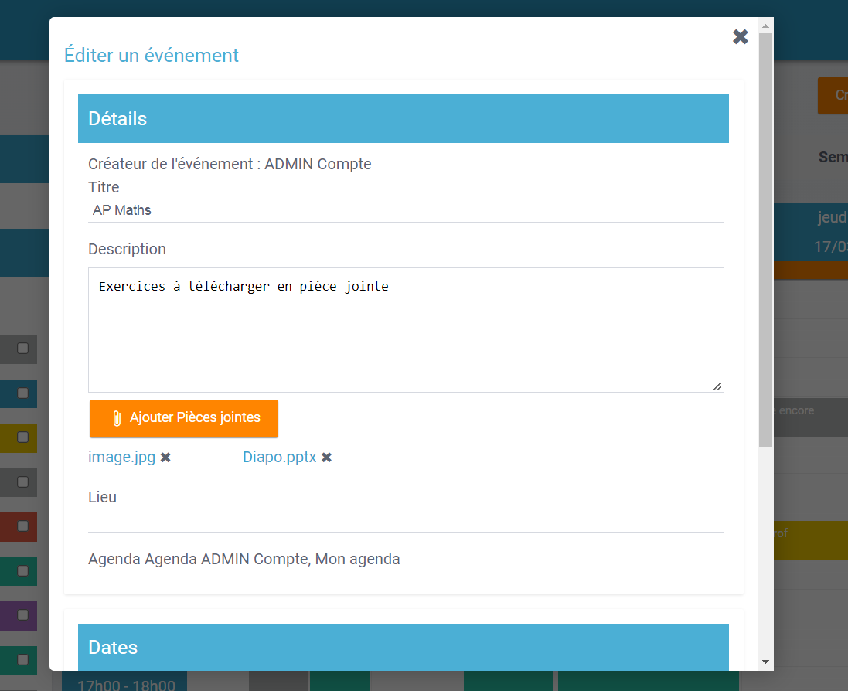Image resolution: width=848 pixels, height=691 pixels.
Task: Click the scrollbar up arrow in dialog
Action: pyautogui.click(x=765, y=26)
